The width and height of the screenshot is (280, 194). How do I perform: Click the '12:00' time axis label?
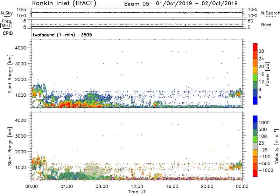click(137, 187)
